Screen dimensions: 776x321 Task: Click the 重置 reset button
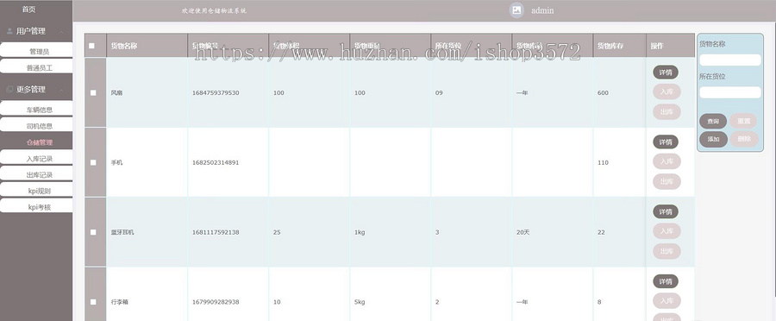coord(743,121)
